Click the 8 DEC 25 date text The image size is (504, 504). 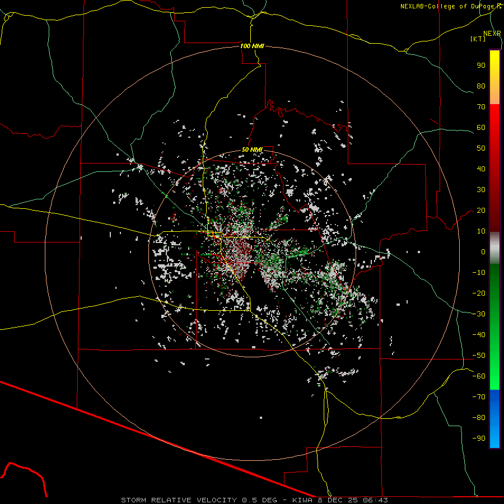(x=338, y=500)
